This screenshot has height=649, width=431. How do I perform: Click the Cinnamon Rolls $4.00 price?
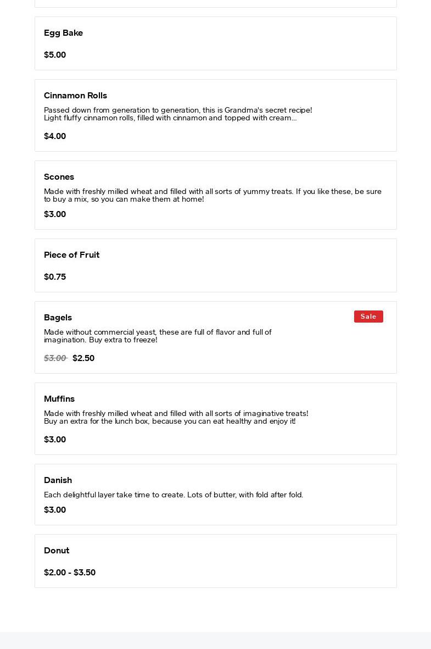point(55,136)
